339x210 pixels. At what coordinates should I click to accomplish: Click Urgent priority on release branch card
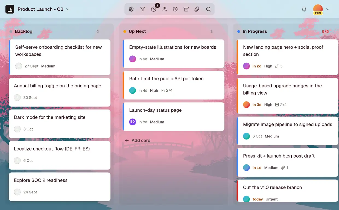(271, 199)
